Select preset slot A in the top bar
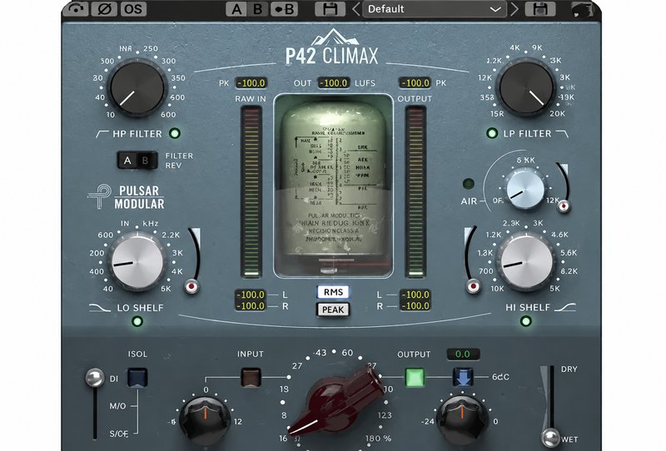 [236, 9]
